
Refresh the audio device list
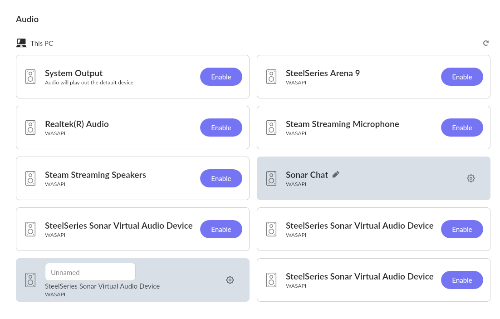(485, 43)
